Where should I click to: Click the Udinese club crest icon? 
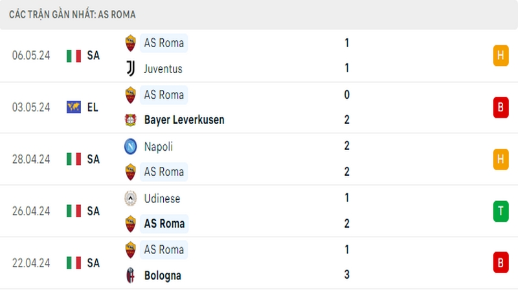pos(131,198)
